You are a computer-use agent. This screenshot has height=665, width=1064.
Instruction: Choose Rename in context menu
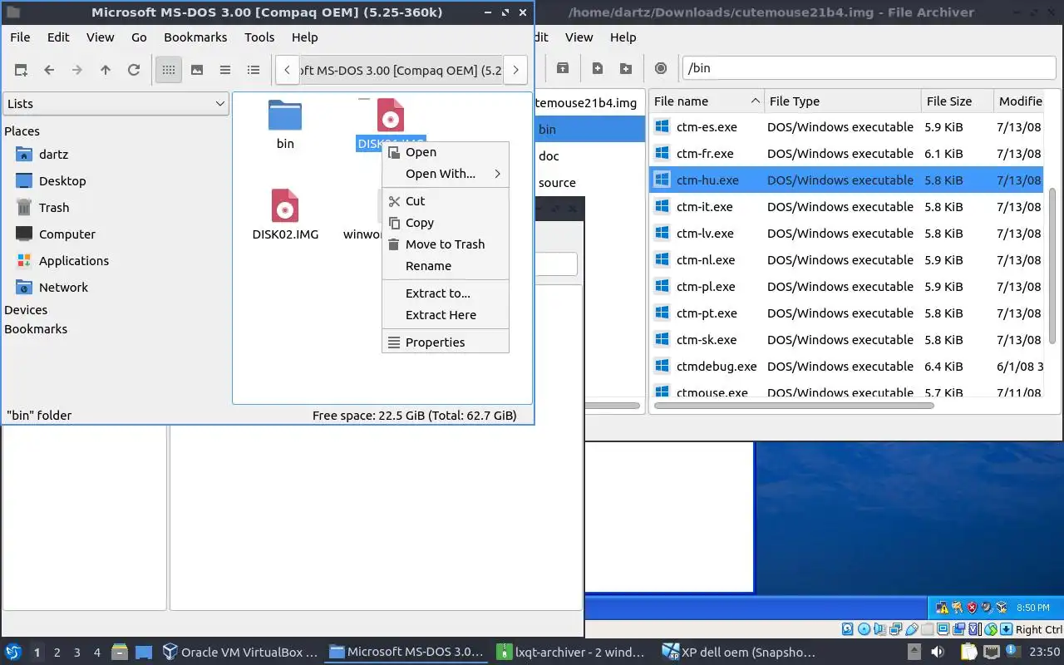[x=446, y=266]
